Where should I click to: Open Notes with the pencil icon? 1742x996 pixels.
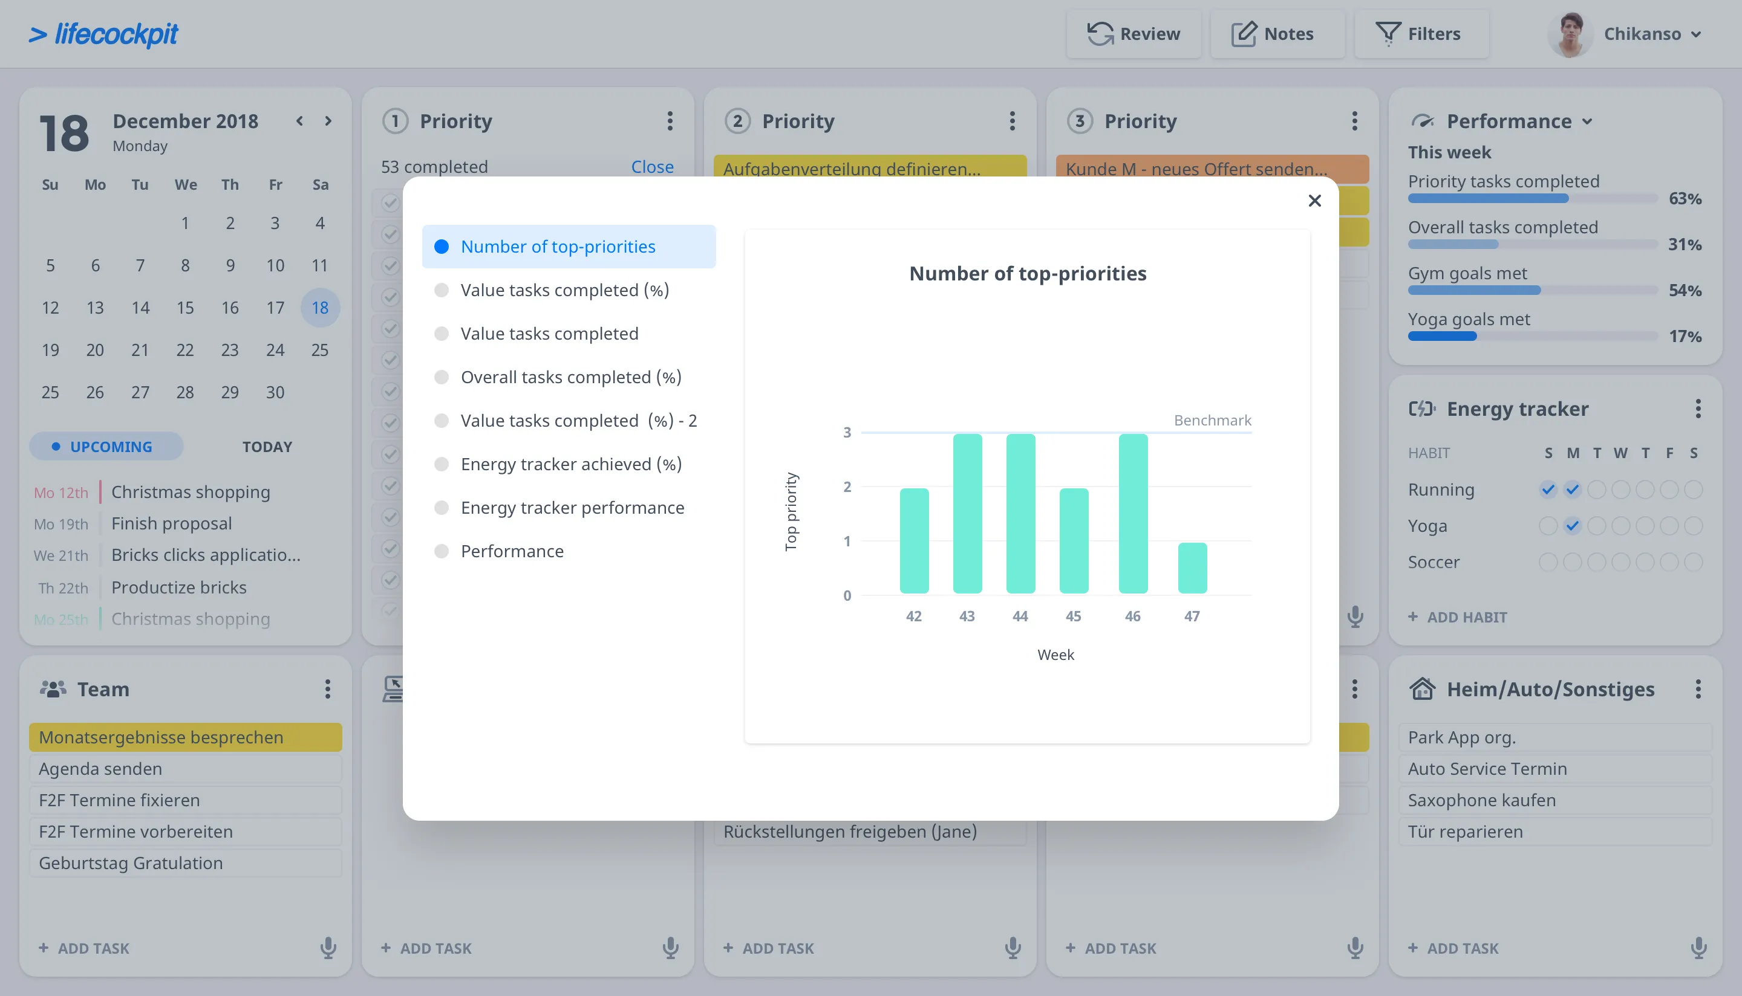1243,33
